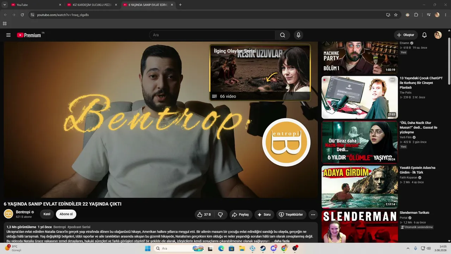Open the 'ADAYA GİRDİM' video thumbnail
This screenshot has width=451, height=254.
point(360,187)
